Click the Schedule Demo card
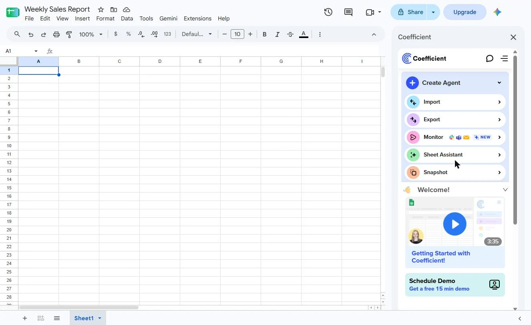Image resolution: width=531 pixels, height=325 pixels. pyautogui.click(x=455, y=285)
